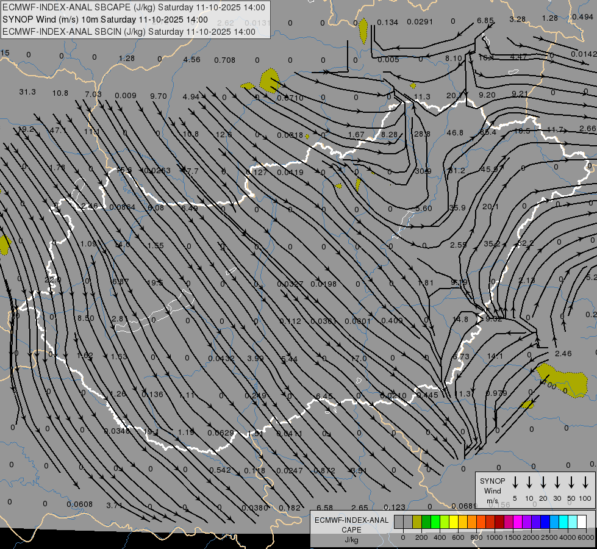
Task: Click the map value 1.55
Action: [156, 246]
